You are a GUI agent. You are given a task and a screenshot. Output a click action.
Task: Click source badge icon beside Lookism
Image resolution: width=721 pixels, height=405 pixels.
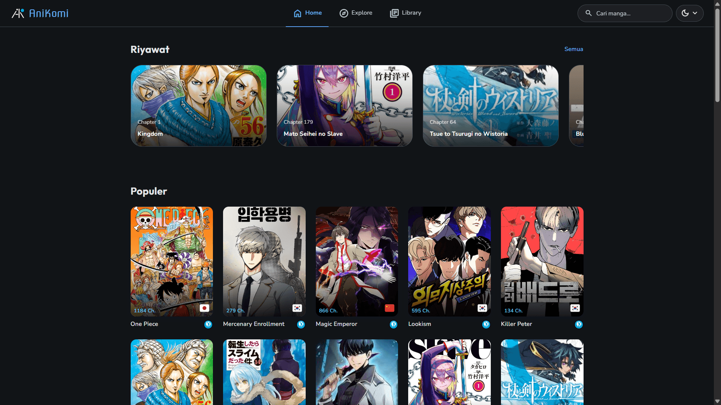pos(486,324)
